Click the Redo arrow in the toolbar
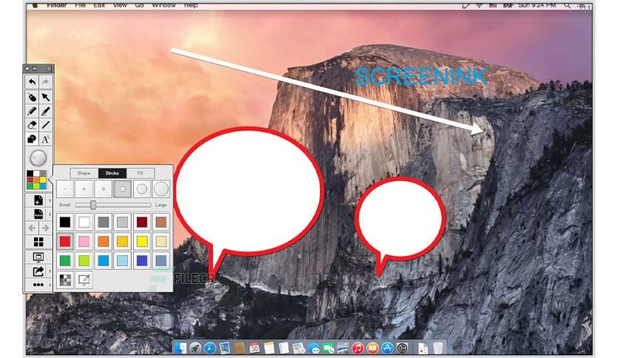The width and height of the screenshot is (618, 358). (x=46, y=81)
